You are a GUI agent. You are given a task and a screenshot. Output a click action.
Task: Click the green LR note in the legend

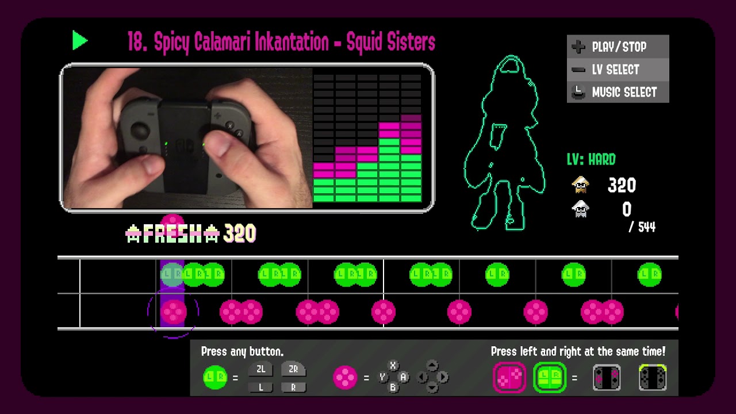[215, 378]
